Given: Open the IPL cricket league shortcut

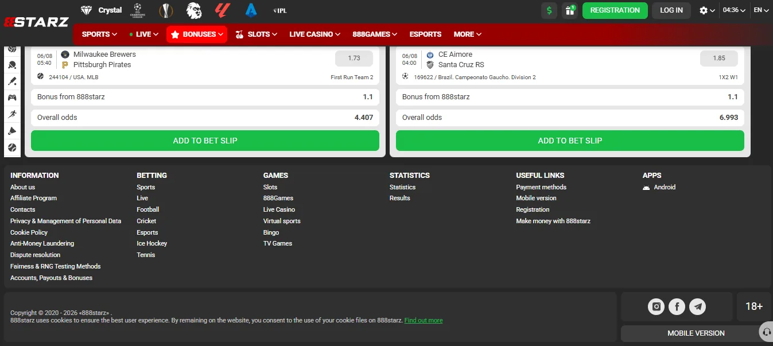Looking at the screenshot, I should tap(280, 10).
